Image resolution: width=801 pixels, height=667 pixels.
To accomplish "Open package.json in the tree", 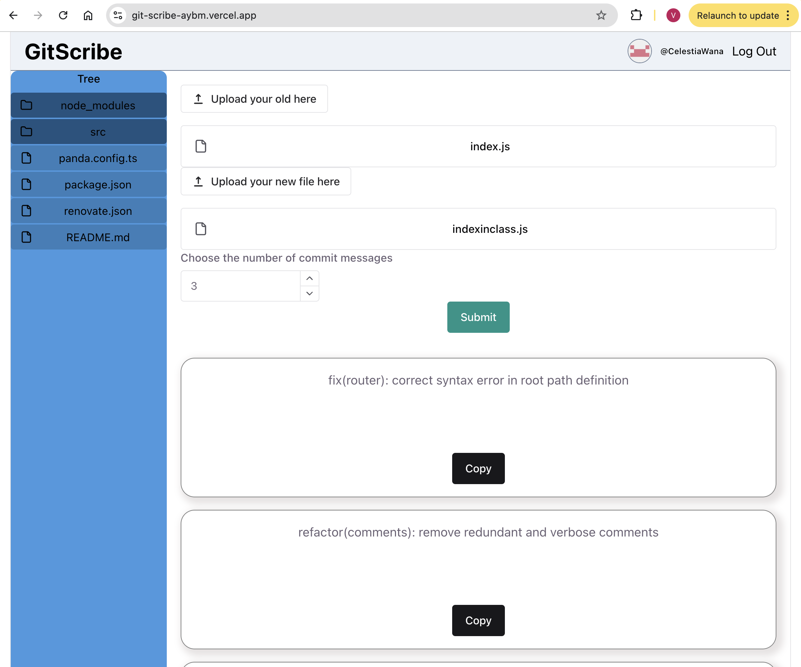I will tap(88, 184).
